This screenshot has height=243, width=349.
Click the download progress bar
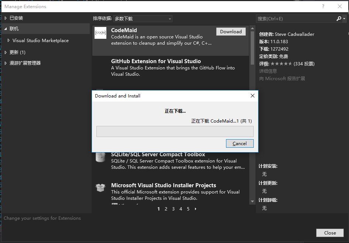(x=175, y=131)
